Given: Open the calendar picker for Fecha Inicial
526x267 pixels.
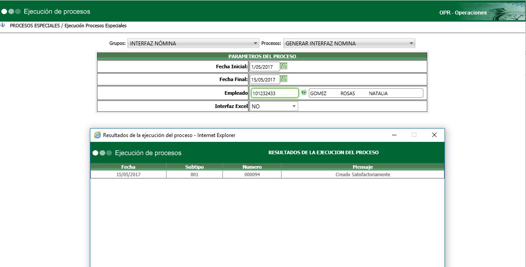Looking at the screenshot, I should 284,66.
